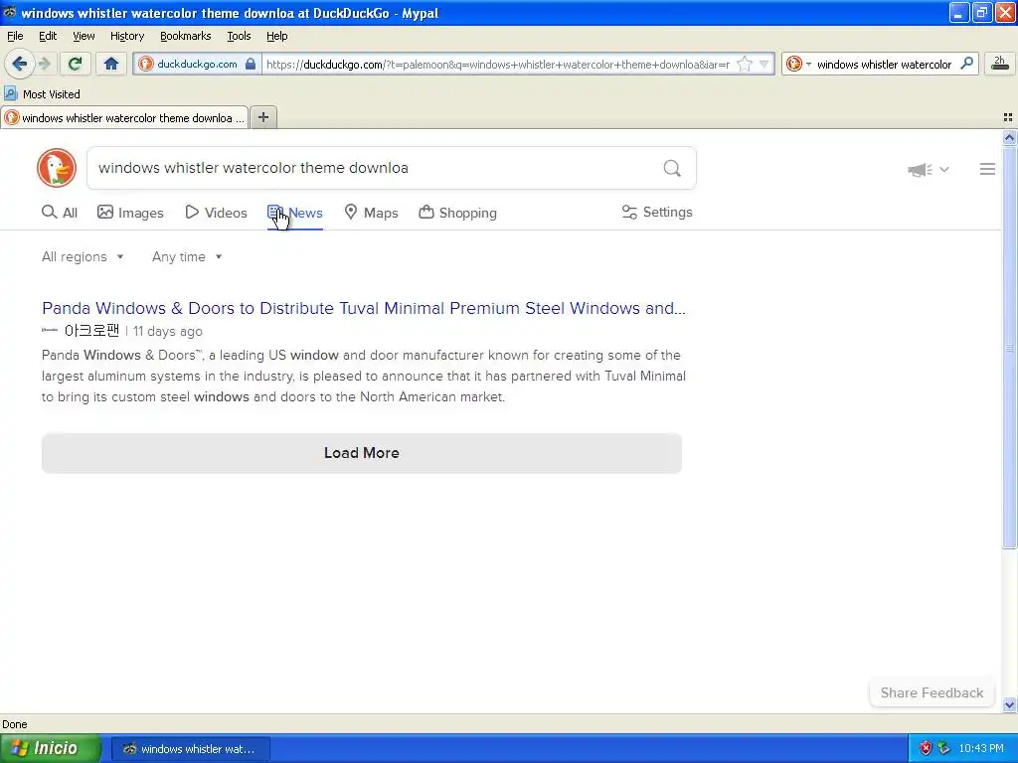Click the megaphone announcements icon
Screen dimensions: 1018x763
pyautogui.click(x=920, y=170)
